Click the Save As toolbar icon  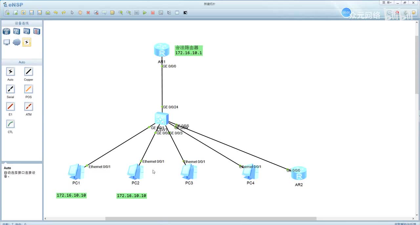tap(40, 12)
